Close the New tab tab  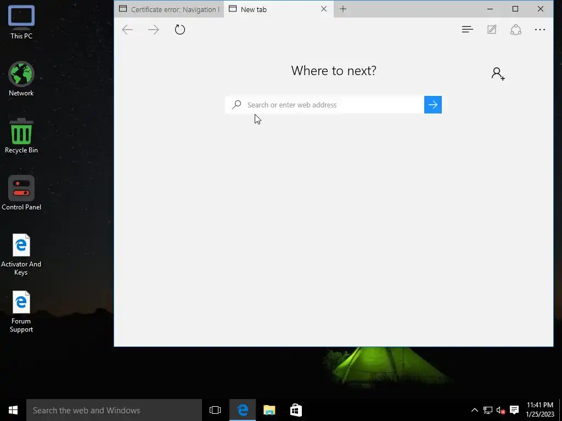(x=324, y=9)
